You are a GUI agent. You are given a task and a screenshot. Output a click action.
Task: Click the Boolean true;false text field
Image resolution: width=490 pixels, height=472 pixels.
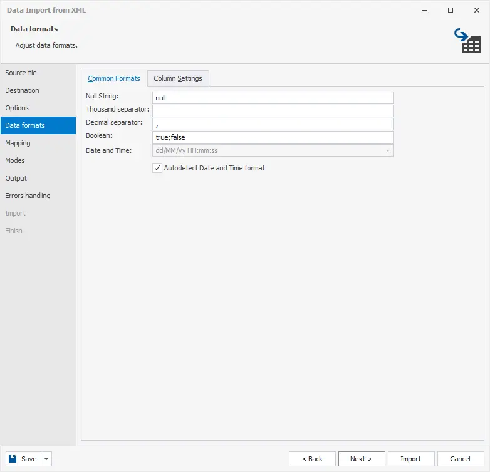(273, 137)
